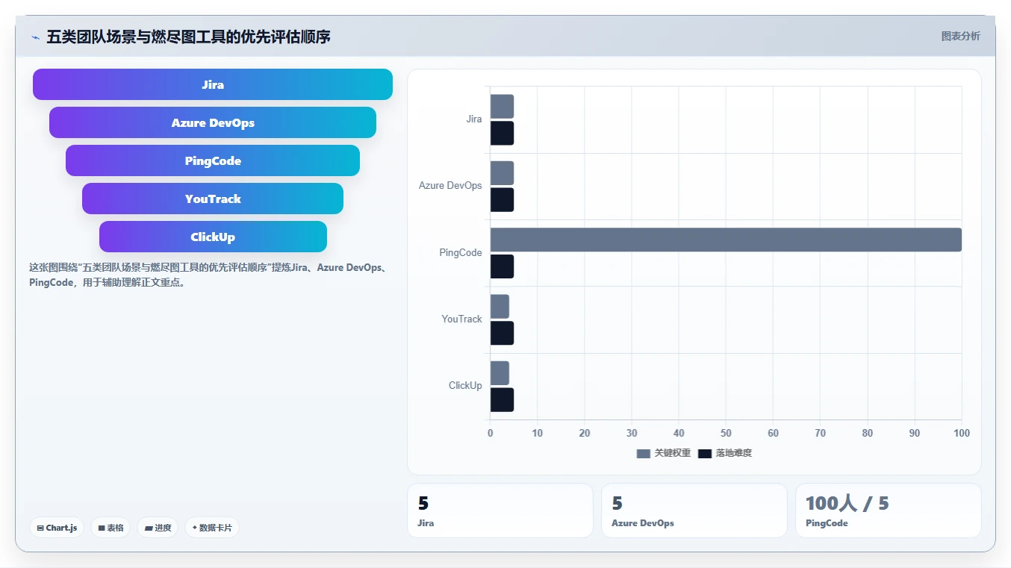
Task: Click Azure DevOps dark 落地难度 bar
Action: click(502, 199)
